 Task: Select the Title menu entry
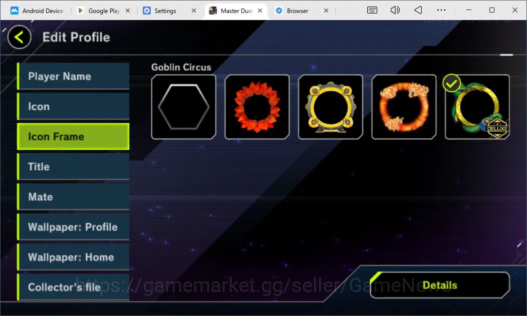(73, 167)
